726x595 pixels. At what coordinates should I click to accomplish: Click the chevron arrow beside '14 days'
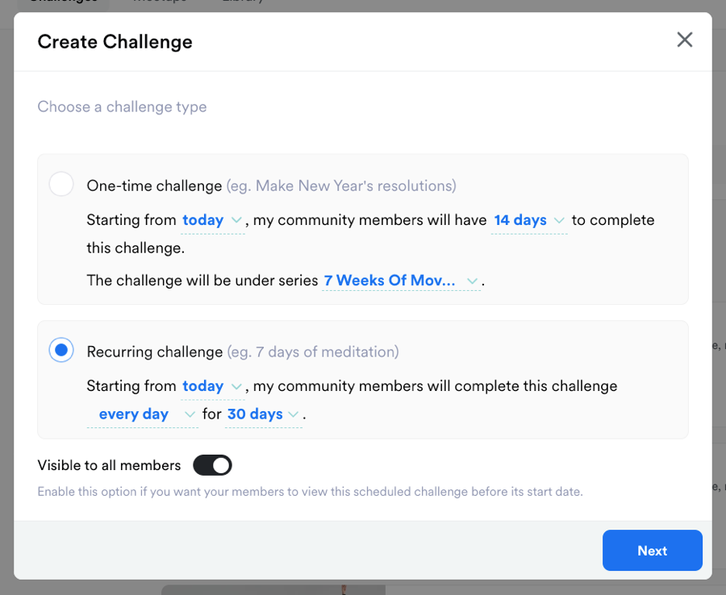pyautogui.click(x=558, y=220)
